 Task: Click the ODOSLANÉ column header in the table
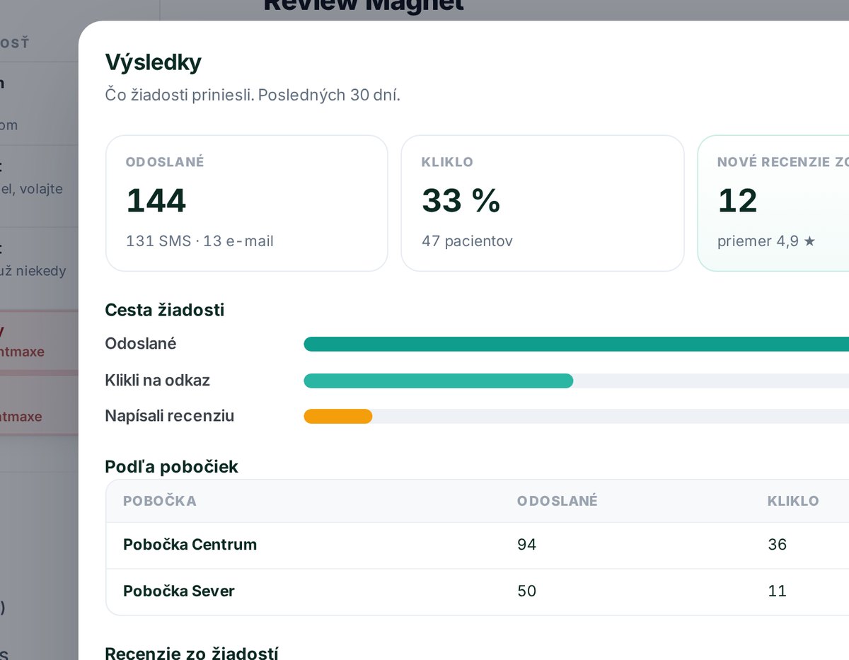point(557,502)
